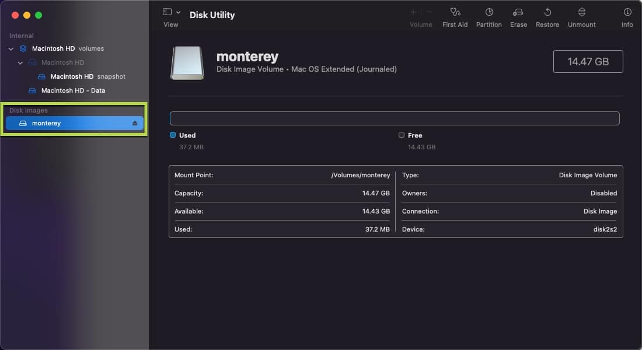This screenshot has height=350, width=642.
Task: Eject the monterey disk image
Action: click(x=135, y=123)
